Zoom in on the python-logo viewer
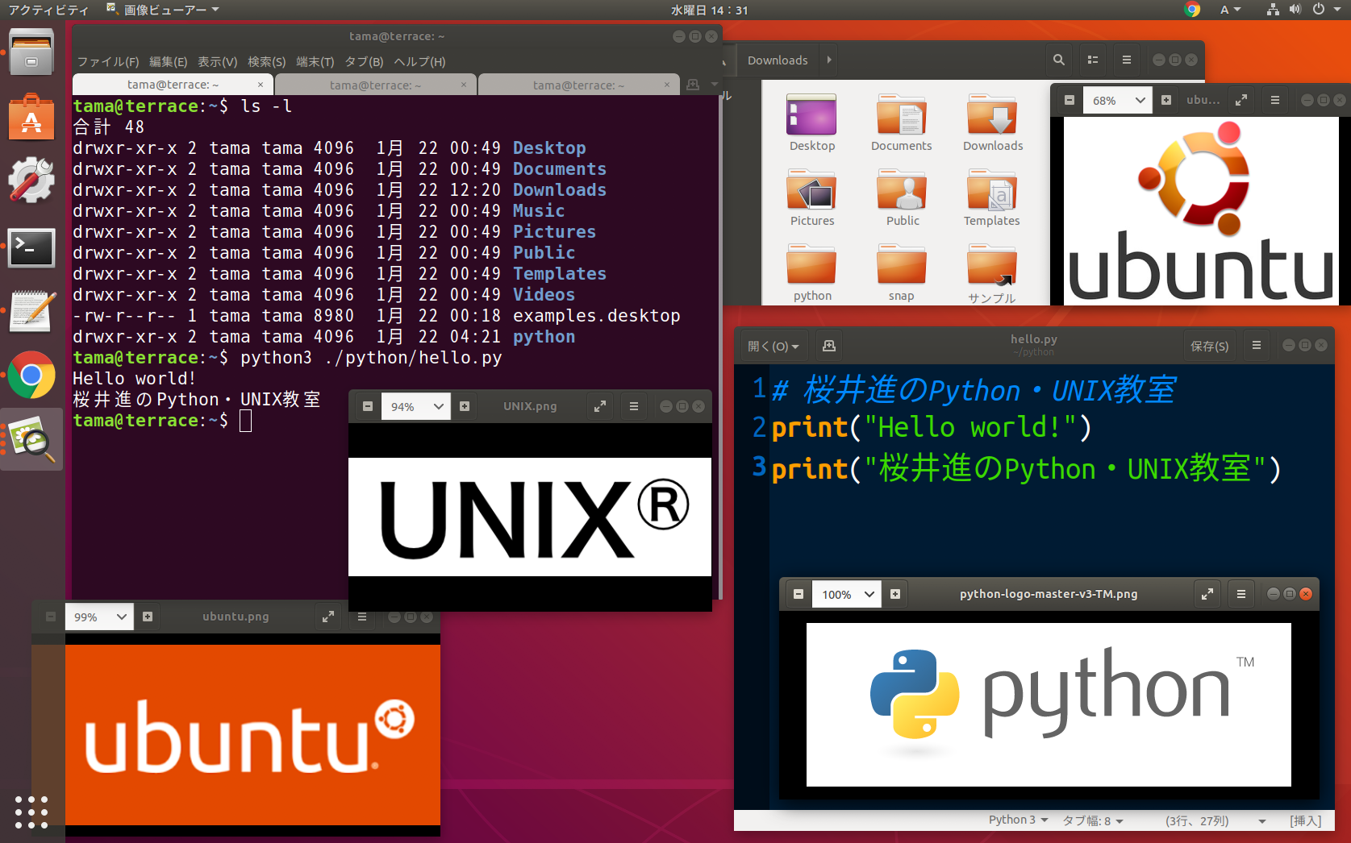The image size is (1351, 843). click(x=895, y=594)
